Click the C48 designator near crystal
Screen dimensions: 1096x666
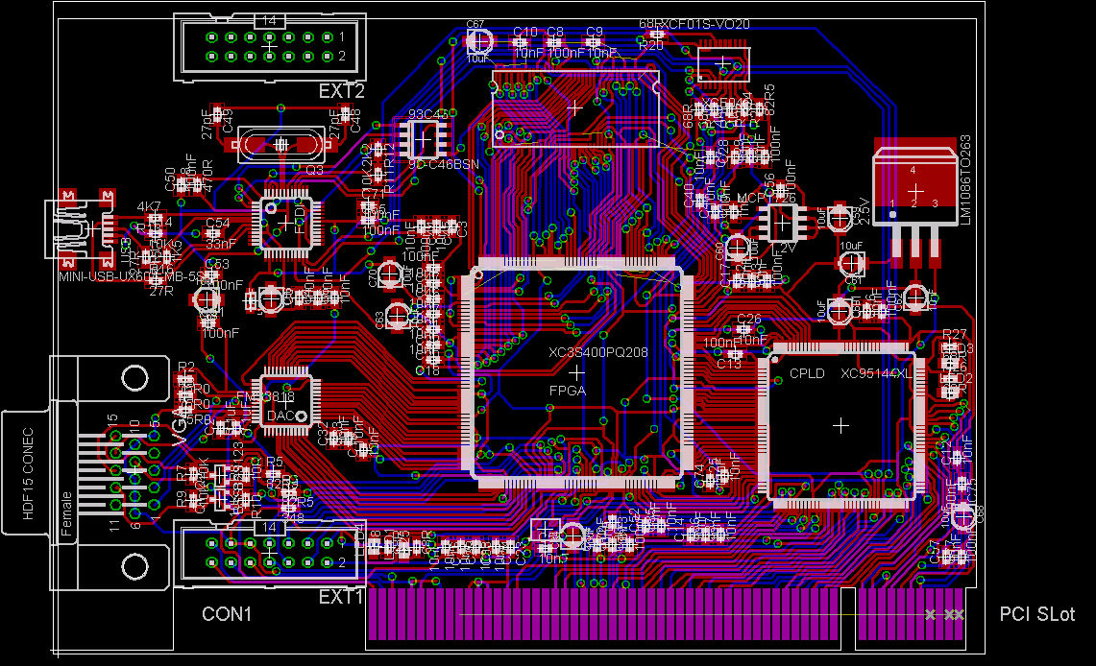pyautogui.click(x=355, y=120)
